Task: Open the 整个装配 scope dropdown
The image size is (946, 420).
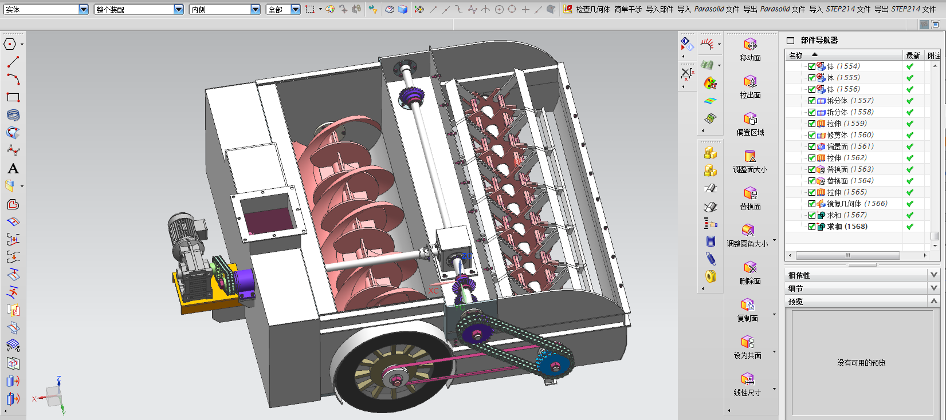Action: coord(178,10)
